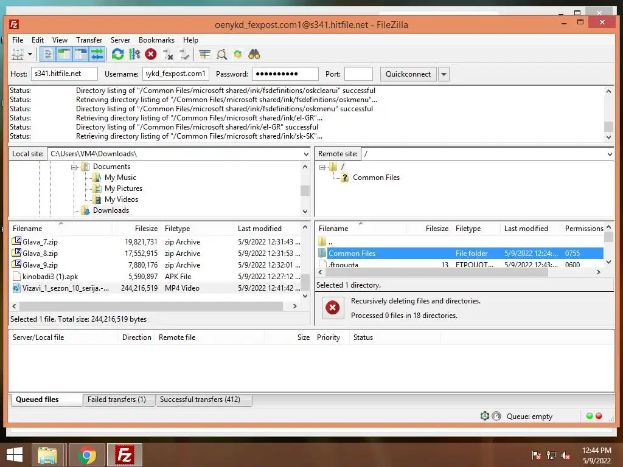This screenshot has height=467, width=623.
Task: Cancel recursive deletion with red X button
Action: [x=333, y=307]
